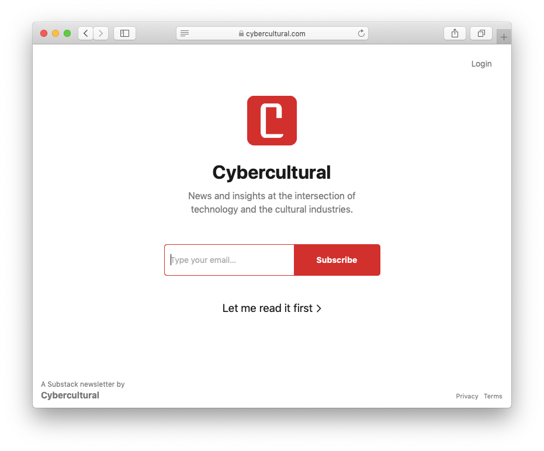Add a new tab with plus button
544x451 pixels.
[504, 37]
